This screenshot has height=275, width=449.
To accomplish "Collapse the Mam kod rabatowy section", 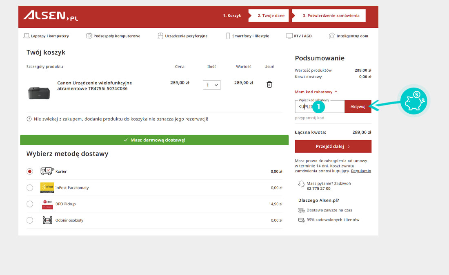I will pyautogui.click(x=316, y=92).
